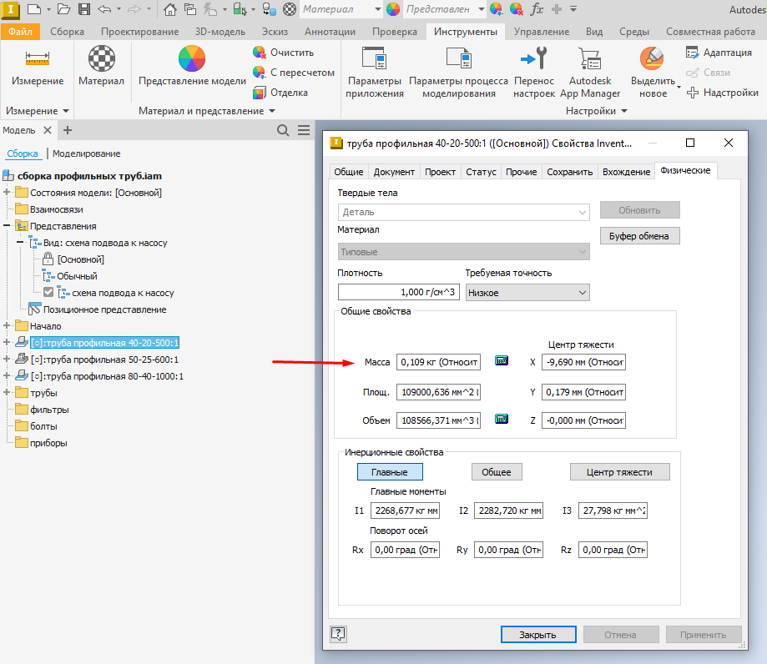Click the Измерение ruler icon

pos(38,58)
